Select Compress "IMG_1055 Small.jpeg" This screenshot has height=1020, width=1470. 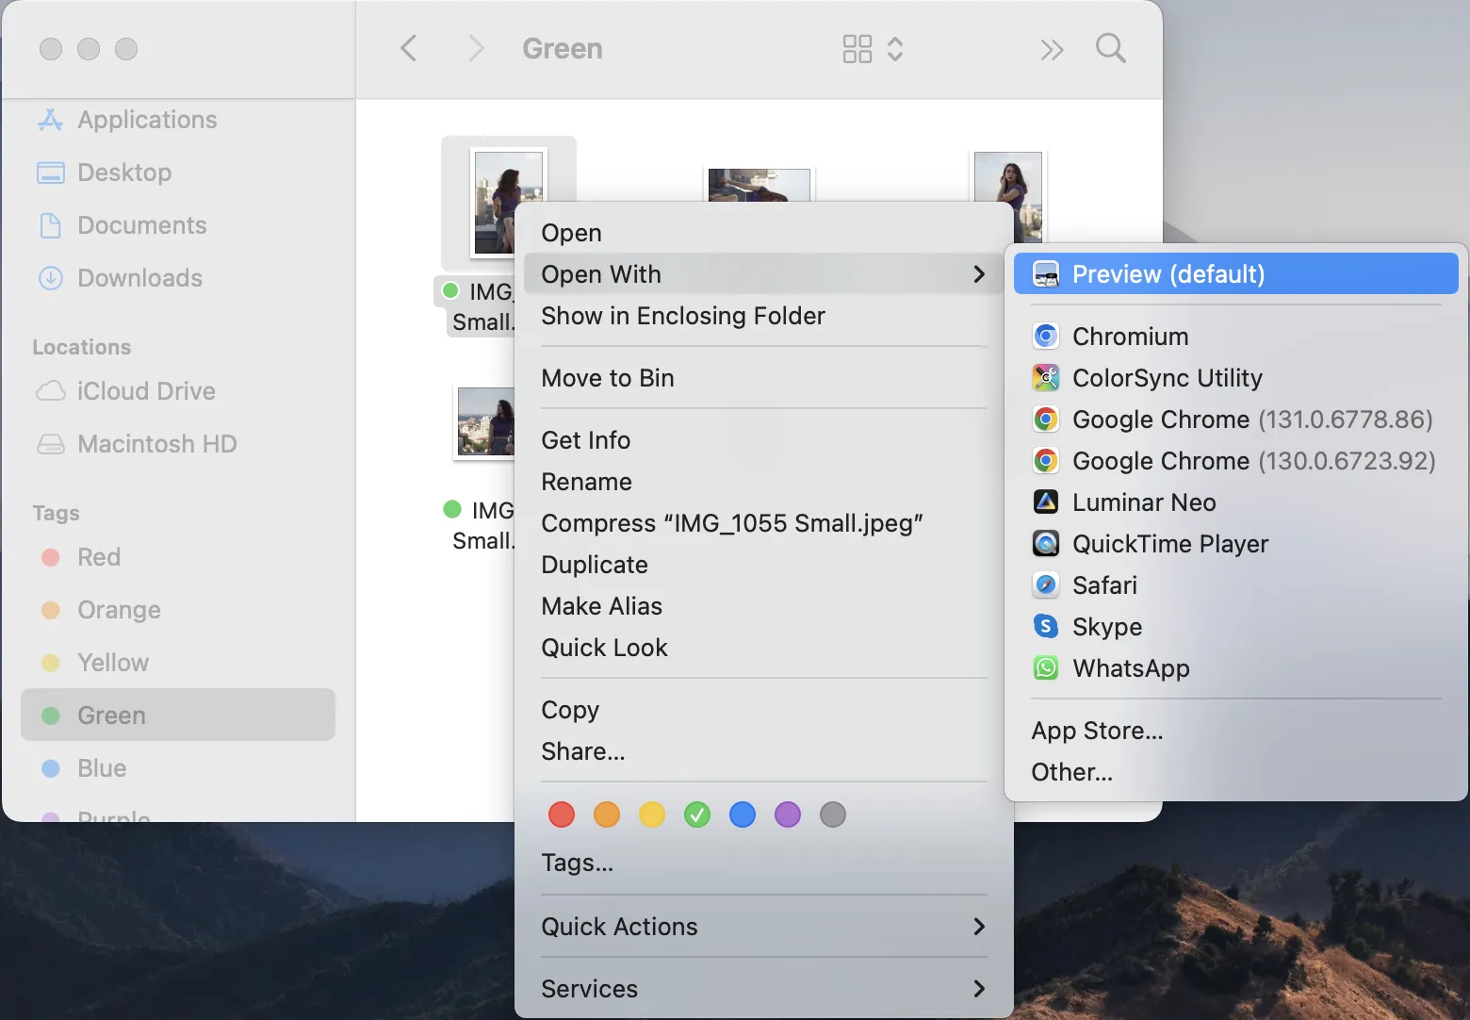[x=732, y=523]
